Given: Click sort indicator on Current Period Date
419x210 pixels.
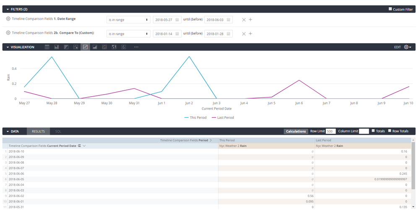Looking at the screenshot, I should click(x=79, y=146).
